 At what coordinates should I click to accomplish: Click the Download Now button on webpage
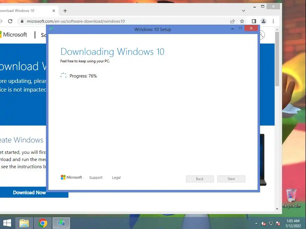(x=29, y=192)
